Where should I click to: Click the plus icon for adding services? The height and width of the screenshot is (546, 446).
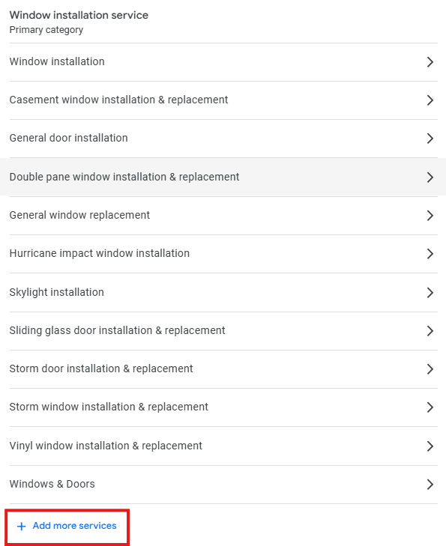click(x=21, y=526)
